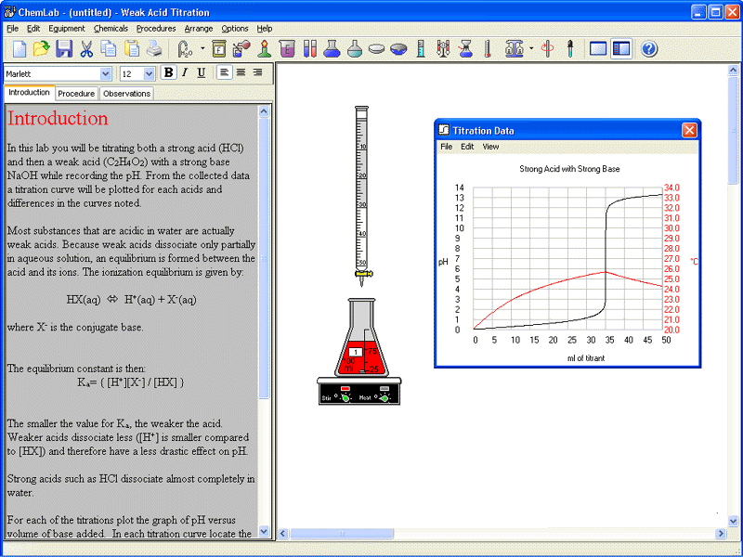Open the Help menu

pos(265,29)
